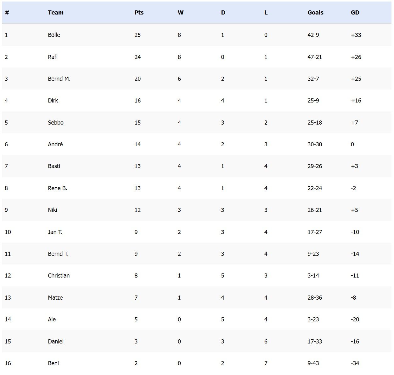Click the D column header

(x=223, y=13)
